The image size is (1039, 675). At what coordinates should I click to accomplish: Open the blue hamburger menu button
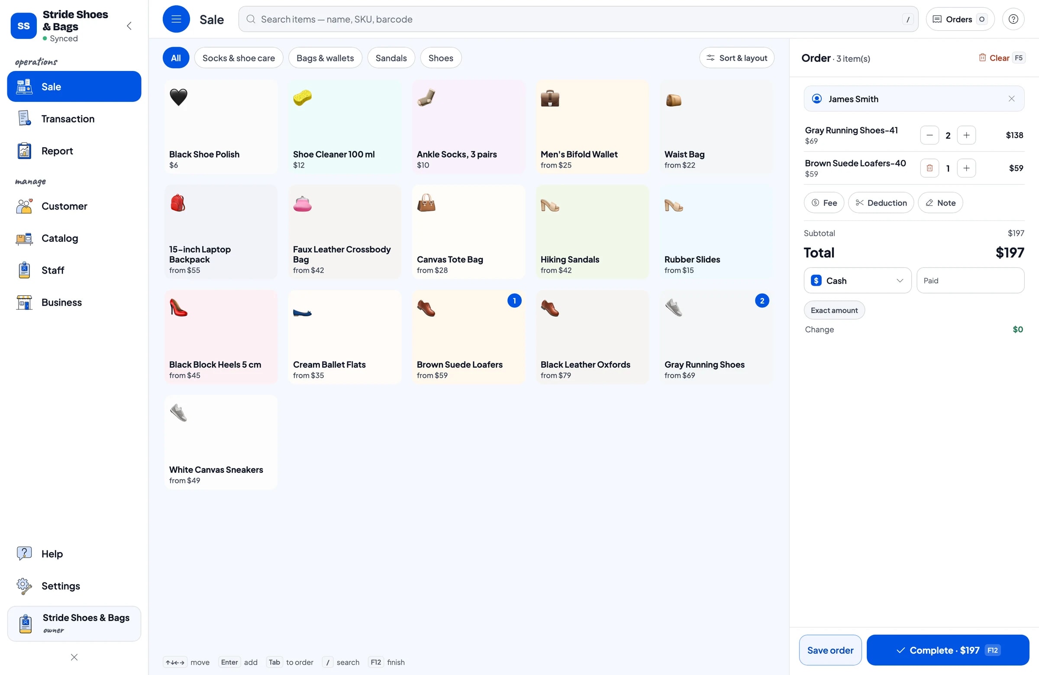tap(176, 19)
